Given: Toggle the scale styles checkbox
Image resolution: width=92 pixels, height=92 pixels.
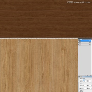Looking at the screenshot, I should click(79, 90).
